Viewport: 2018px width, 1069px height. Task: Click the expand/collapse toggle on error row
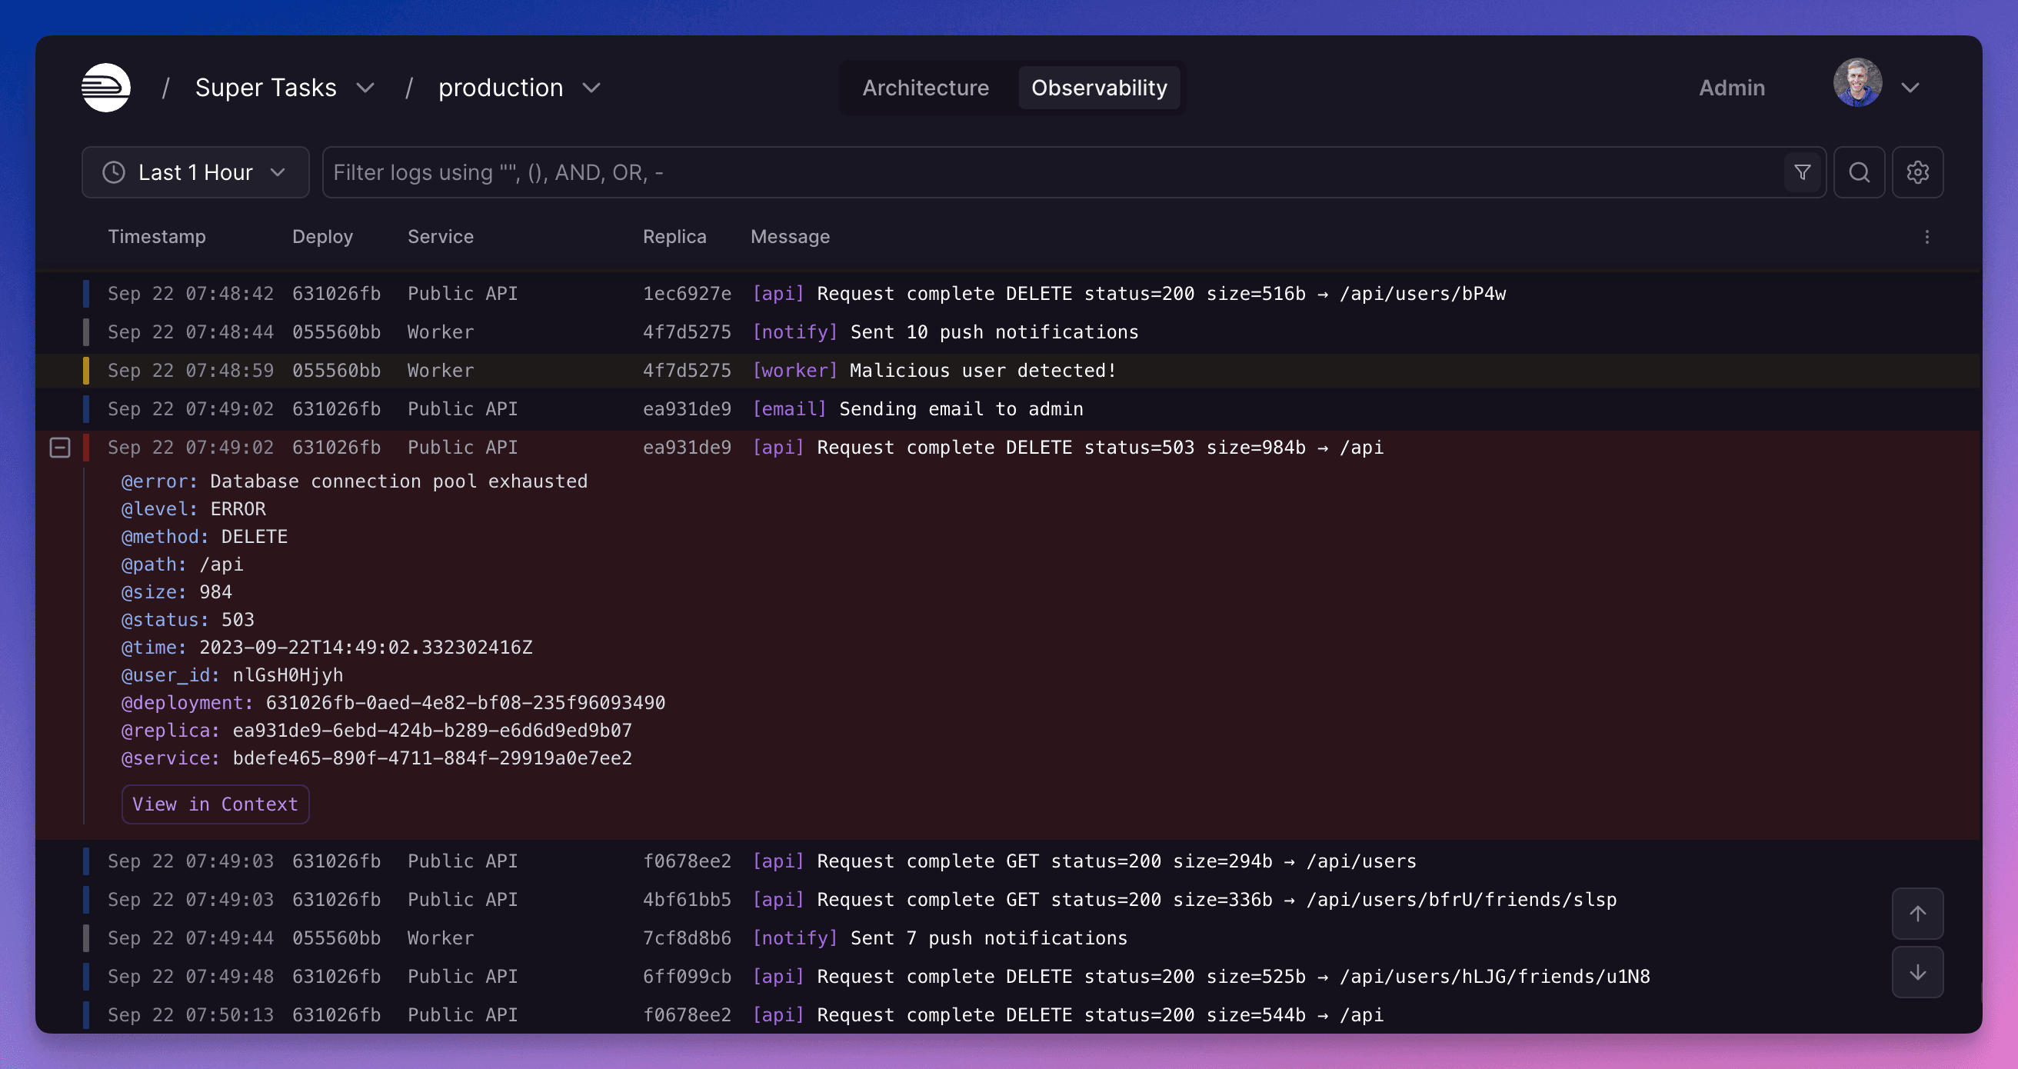pos(60,447)
